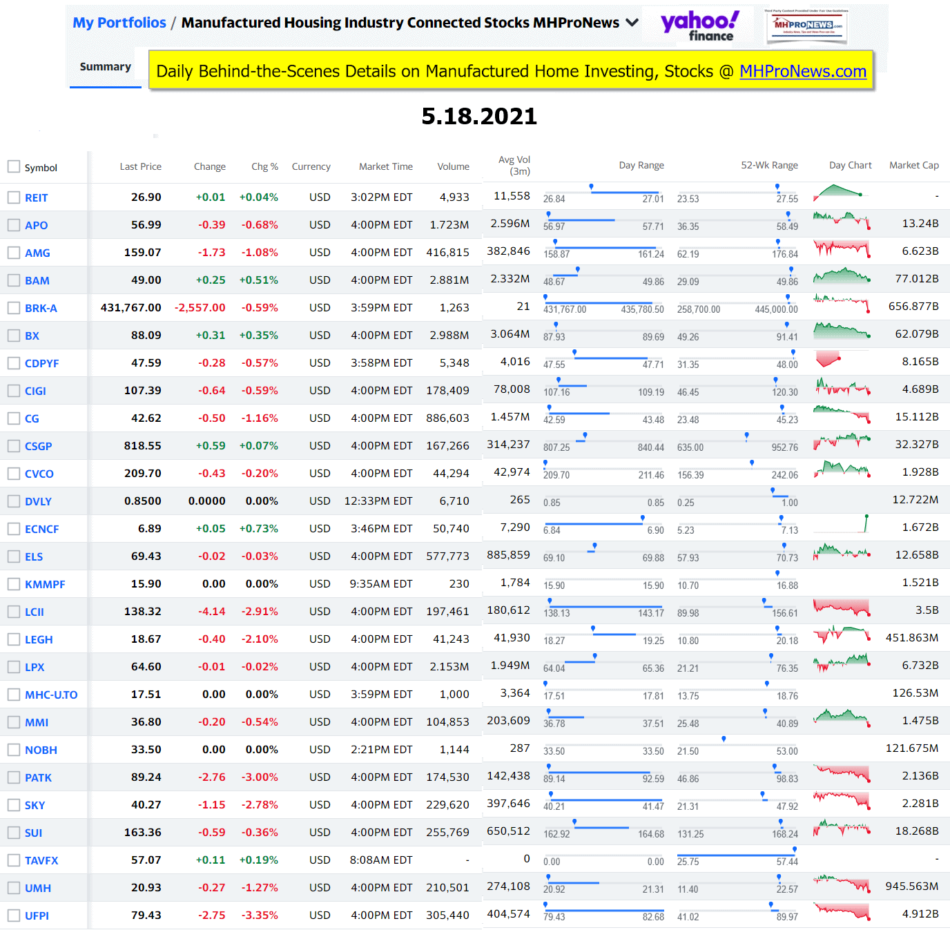
Task: Open the BRK-A day chart sparkline
Action: (x=841, y=302)
